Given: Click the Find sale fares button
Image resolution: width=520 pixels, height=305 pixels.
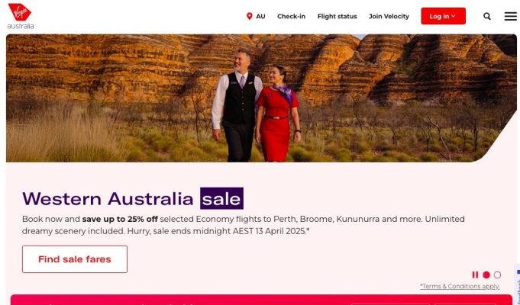Looking at the screenshot, I should (75, 259).
